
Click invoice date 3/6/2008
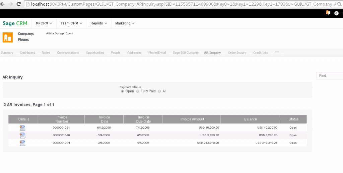pyautogui.click(x=104, y=143)
